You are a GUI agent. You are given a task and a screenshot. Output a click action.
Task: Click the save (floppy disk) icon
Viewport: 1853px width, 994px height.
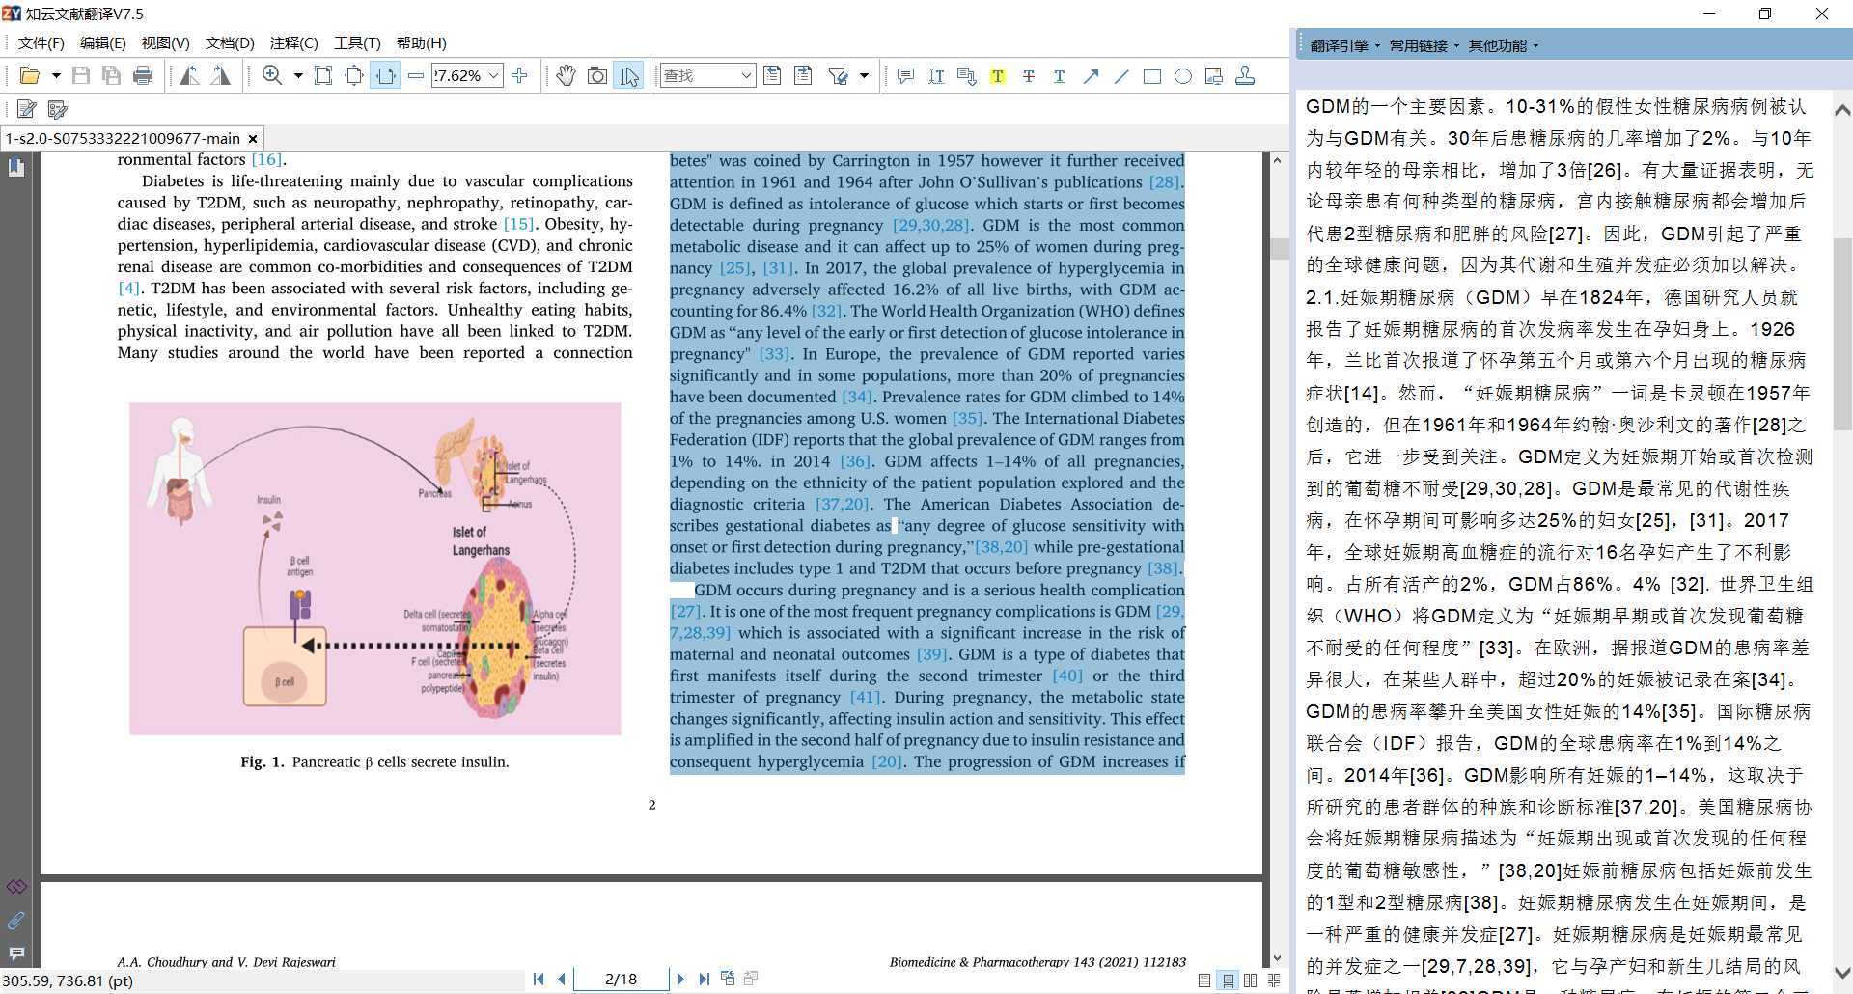[81, 76]
